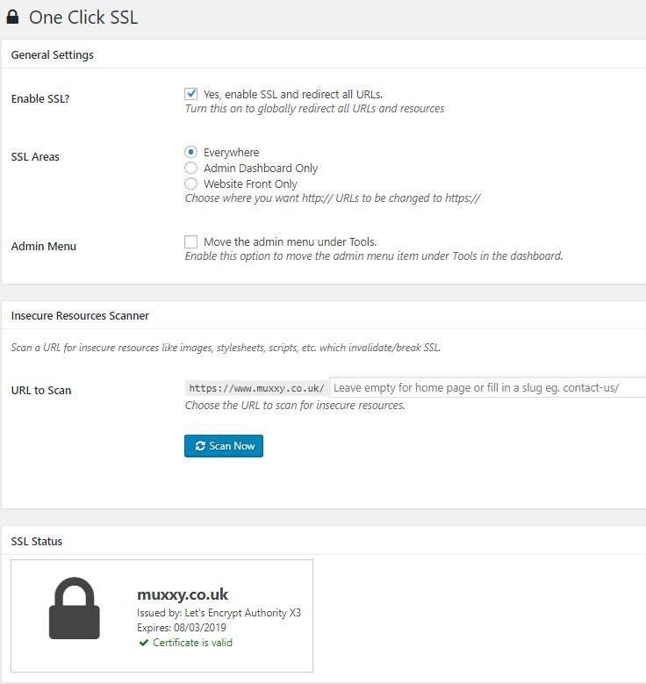Viewport: 646px width, 684px height.
Task: Click the green checkmark next to Certificate is valid
Action: pyautogui.click(x=144, y=643)
